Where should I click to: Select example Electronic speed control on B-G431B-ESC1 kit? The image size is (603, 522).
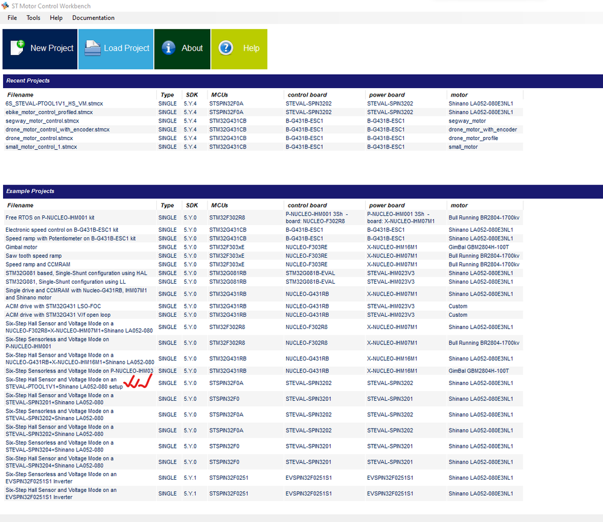coord(62,230)
